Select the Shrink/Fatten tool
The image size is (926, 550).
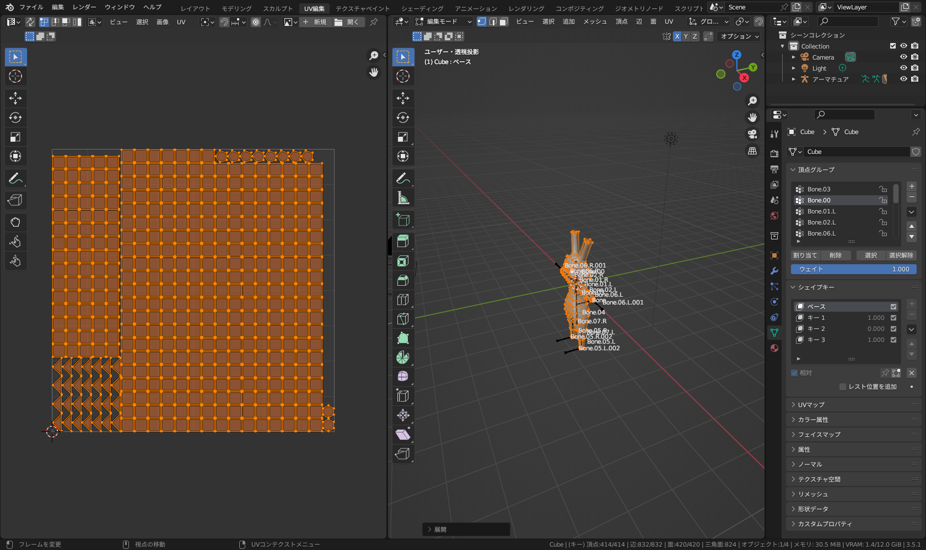403,415
